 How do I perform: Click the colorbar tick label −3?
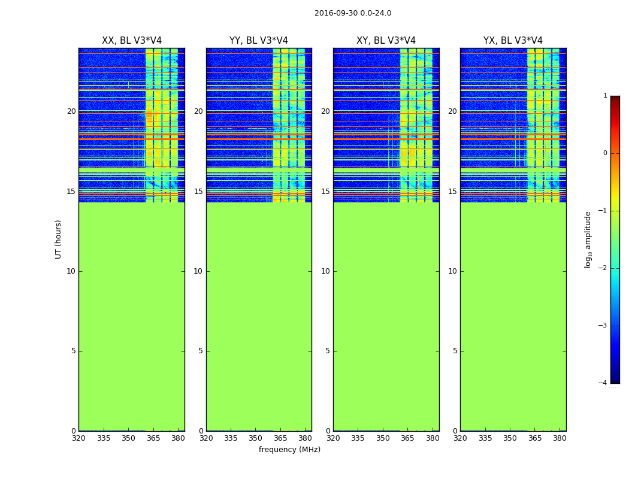tap(603, 326)
